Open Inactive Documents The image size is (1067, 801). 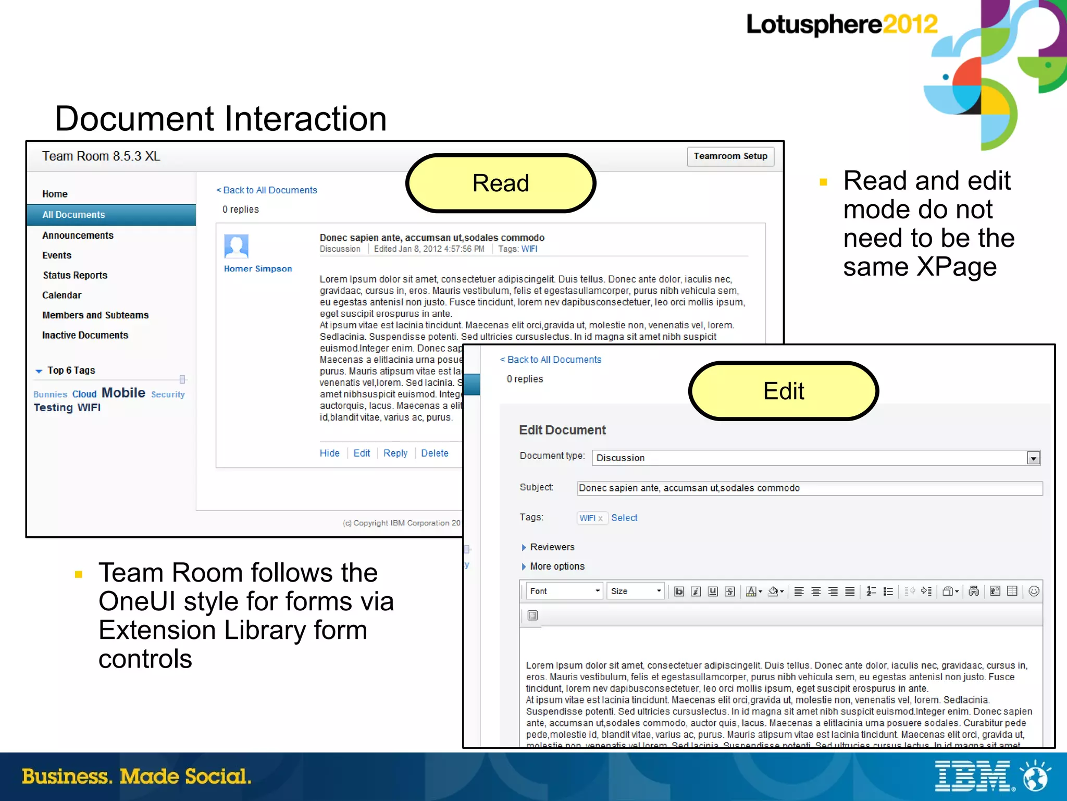(85, 335)
